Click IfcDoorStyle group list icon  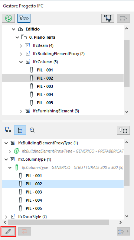click(x=13, y=217)
